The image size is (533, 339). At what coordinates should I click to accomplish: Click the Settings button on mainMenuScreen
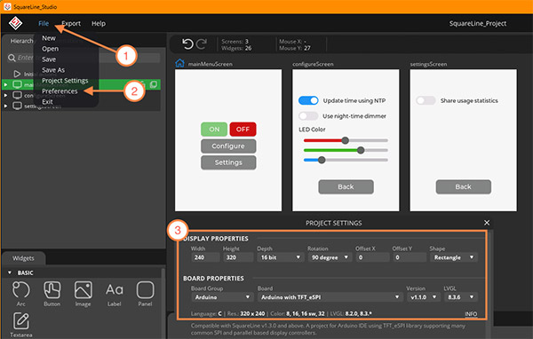[228, 162]
